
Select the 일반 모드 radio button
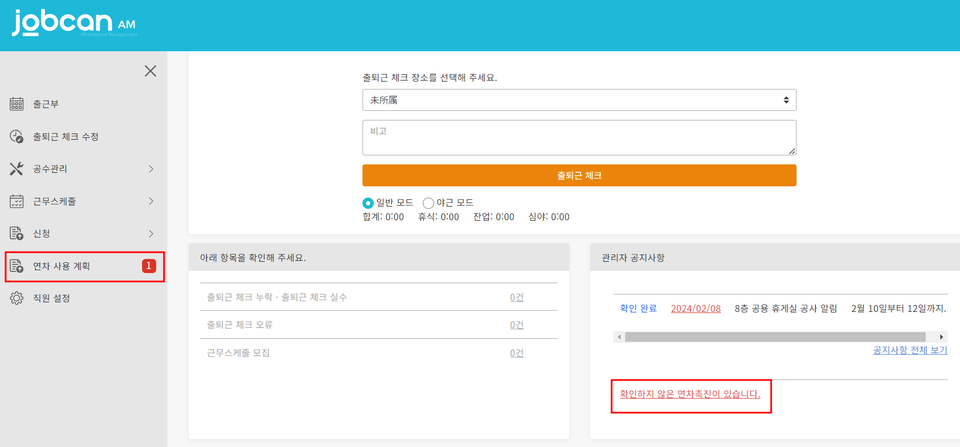(x=368, y=203)
